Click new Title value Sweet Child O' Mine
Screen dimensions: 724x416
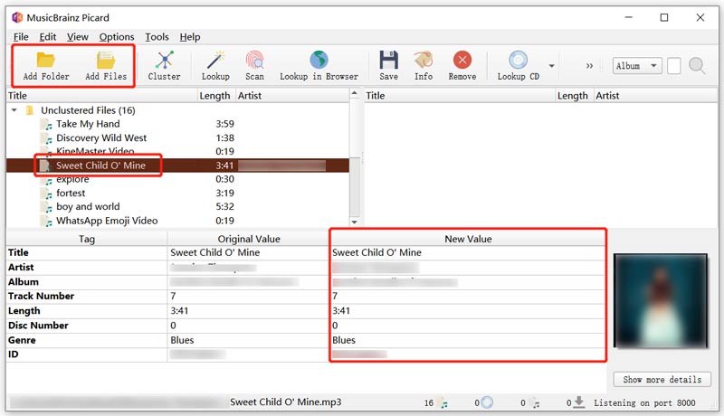(376, 252)
